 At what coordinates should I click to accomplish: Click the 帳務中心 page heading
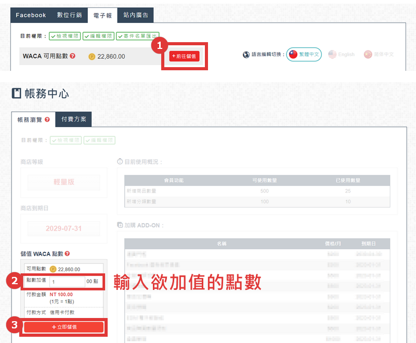click(47, 94)
